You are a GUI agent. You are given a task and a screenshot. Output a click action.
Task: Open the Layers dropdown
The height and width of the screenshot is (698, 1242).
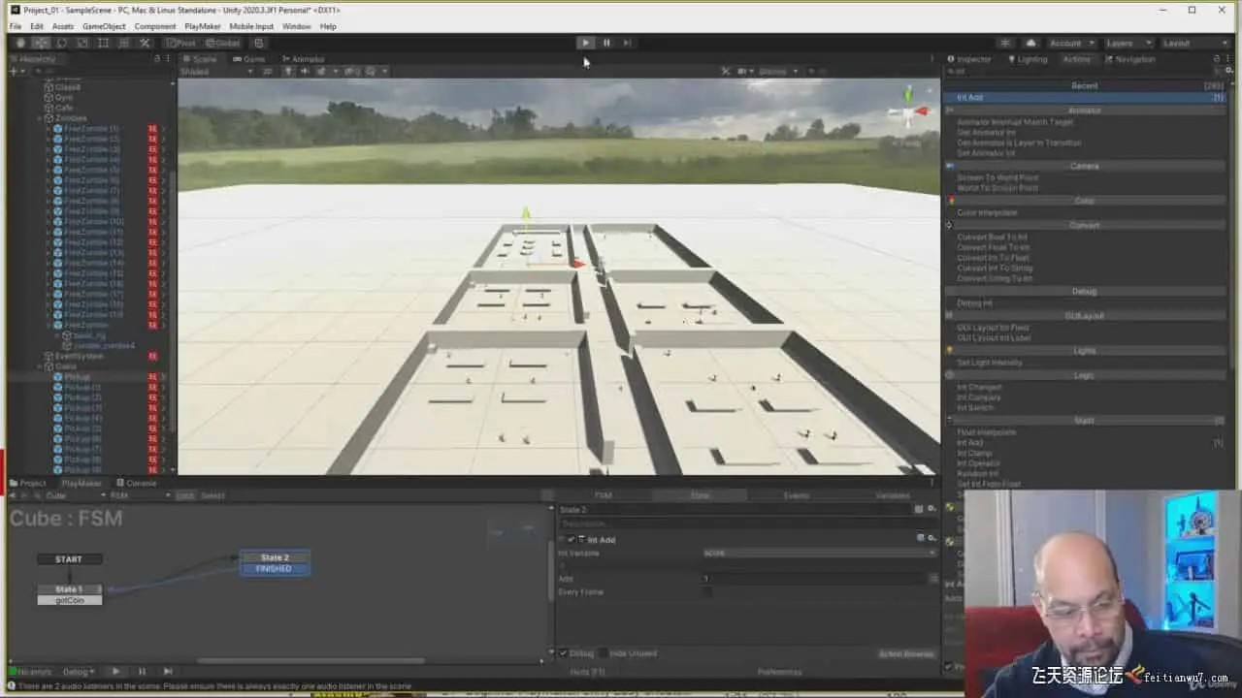tap(1128, 43)
